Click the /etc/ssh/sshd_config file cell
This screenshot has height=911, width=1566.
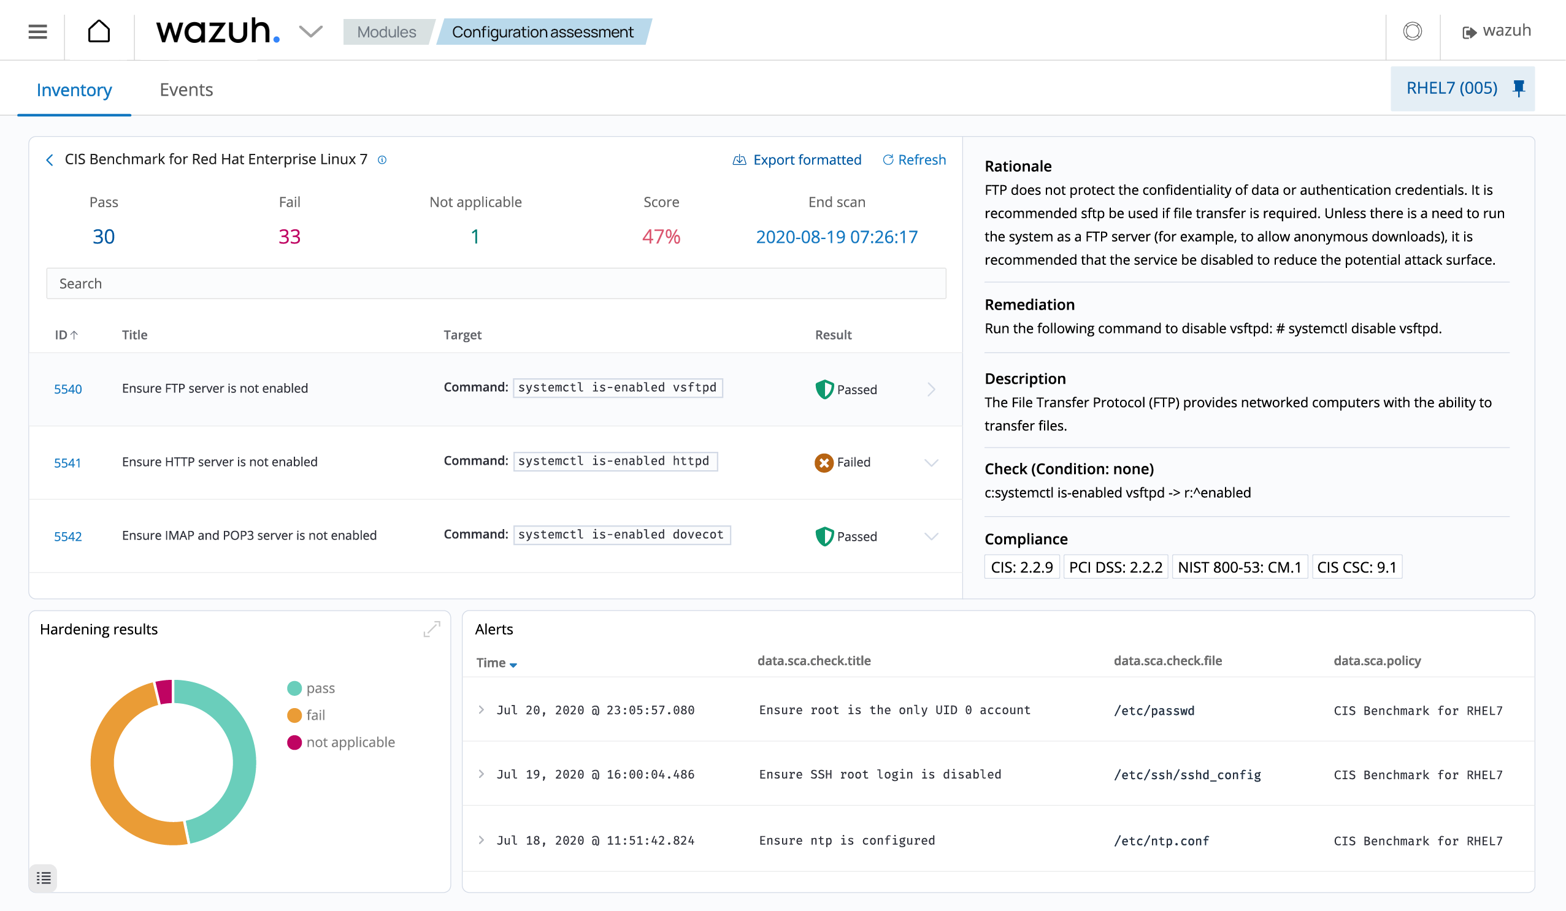(1187, 775)
